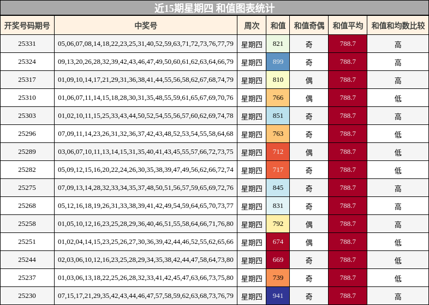Click the title 近15期星期四 和值图表统计
The width and height of the screenshot is (429, 305).
click(x=214, y=8)
